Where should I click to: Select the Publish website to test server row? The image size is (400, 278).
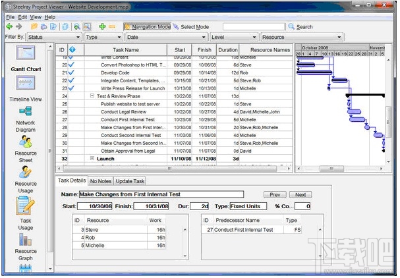[x=174, y=104]
